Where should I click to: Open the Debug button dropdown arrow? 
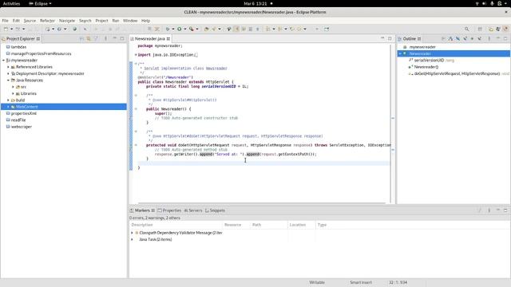[x=173, y=29]
